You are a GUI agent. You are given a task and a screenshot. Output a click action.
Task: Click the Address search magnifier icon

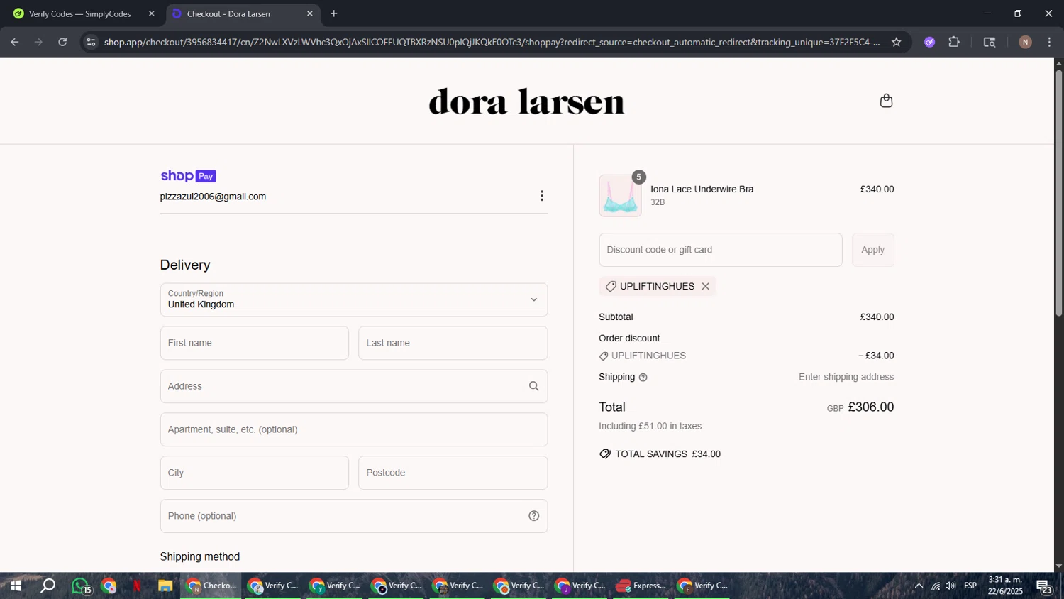tap(533, 386)
